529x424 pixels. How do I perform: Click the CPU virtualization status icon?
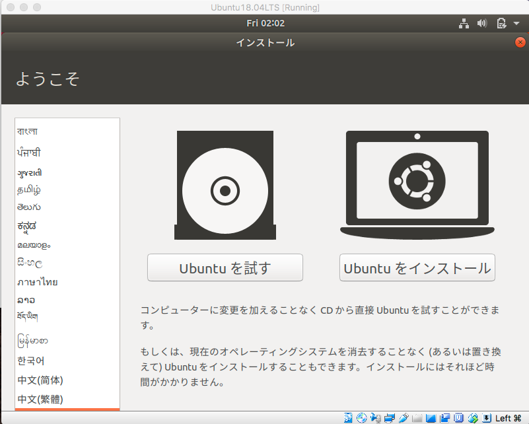[x=459, y=417]
